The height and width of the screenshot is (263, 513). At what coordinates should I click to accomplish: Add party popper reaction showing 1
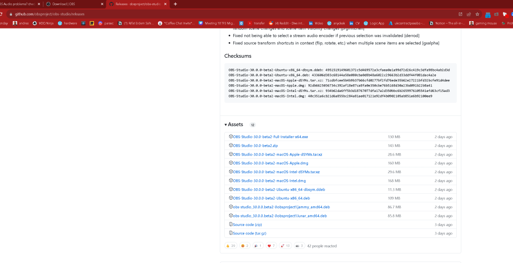coord(258,245)
